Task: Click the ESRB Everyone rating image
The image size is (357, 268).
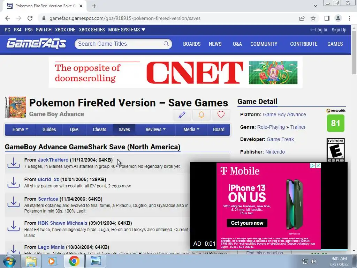Action: (x=336, y=150)
